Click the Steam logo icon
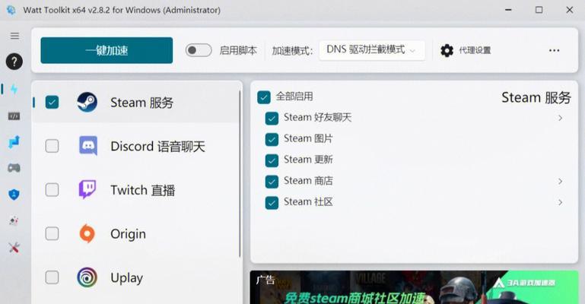The height and width of the screenshot is (304, 585). (87, 102)
